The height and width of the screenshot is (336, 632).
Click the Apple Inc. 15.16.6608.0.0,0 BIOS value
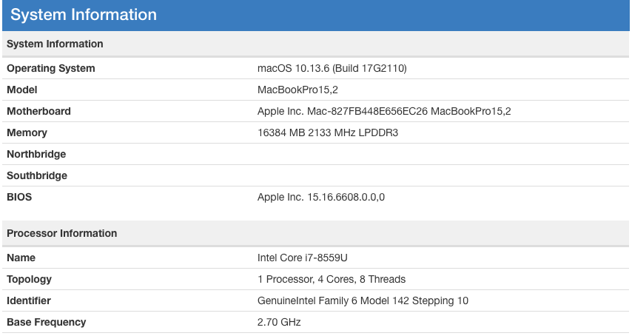pyautogui.click(x=321, y=197)
